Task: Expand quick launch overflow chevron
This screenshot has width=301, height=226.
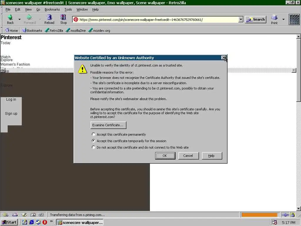Action: pos(51,221)
